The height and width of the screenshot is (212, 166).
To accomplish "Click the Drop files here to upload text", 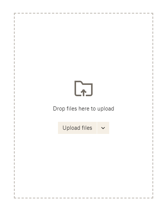I will tap(84, 109).
